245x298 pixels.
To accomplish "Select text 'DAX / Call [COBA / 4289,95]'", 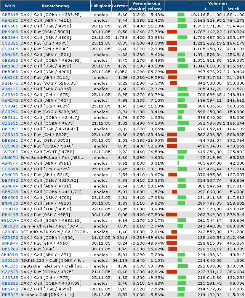I will (x=51, y=14).
